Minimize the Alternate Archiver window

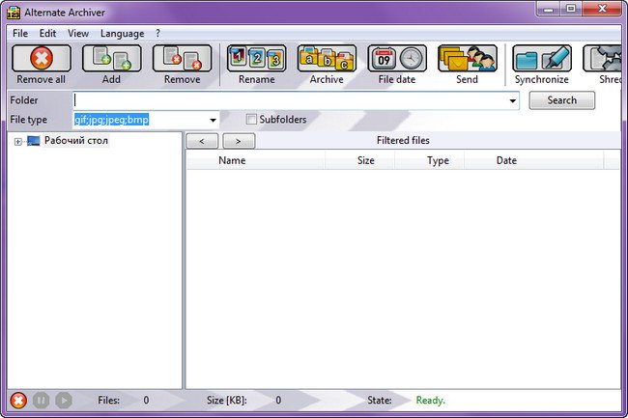549,9
